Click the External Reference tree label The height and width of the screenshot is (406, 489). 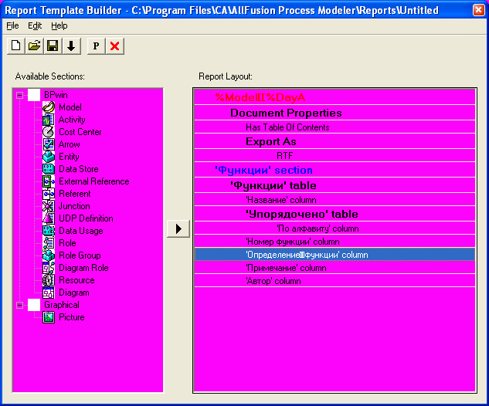(x=94, y=181)
